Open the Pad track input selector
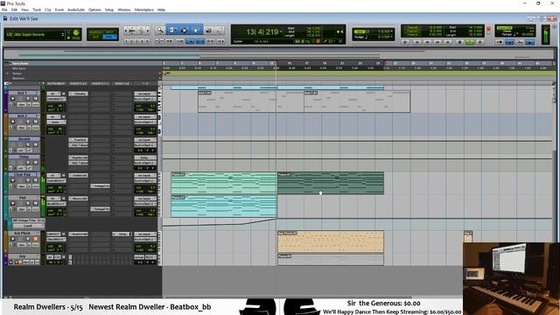Viewport: 560px width, 315px height. pos(145,199)
